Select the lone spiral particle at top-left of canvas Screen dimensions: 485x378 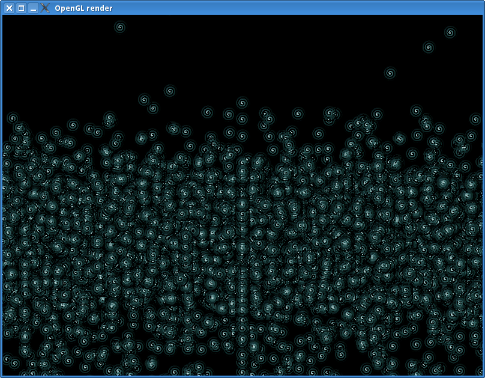pyautogui.click(x=119, y=27)
